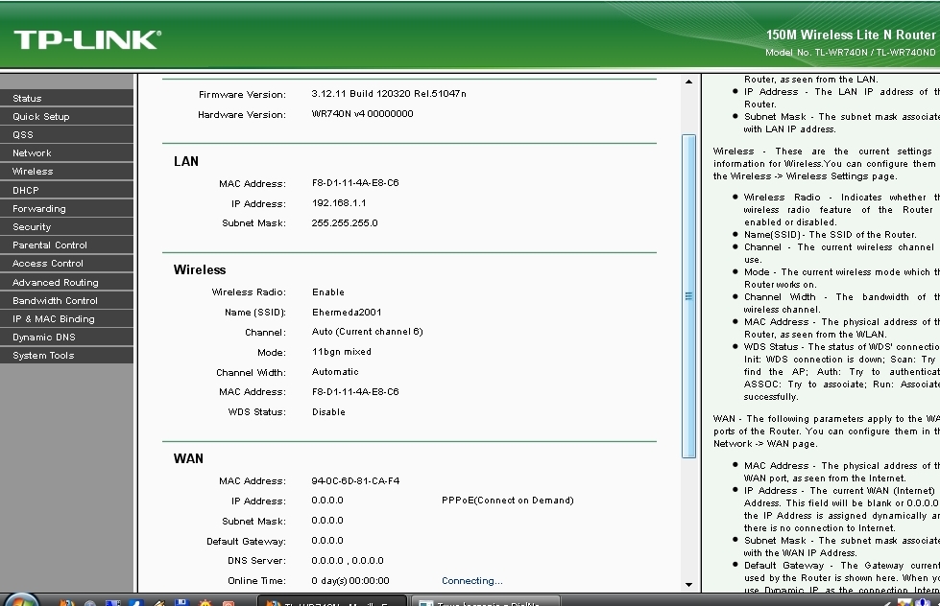Click the vertical scrollbar thumb

(x=688, y=296)
